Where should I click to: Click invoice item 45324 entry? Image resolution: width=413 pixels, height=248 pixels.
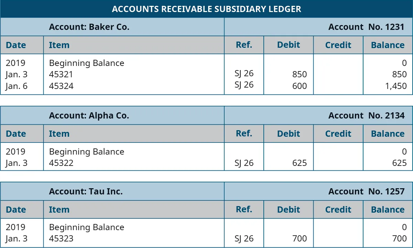pyautogui.click(x=61, y=86)
